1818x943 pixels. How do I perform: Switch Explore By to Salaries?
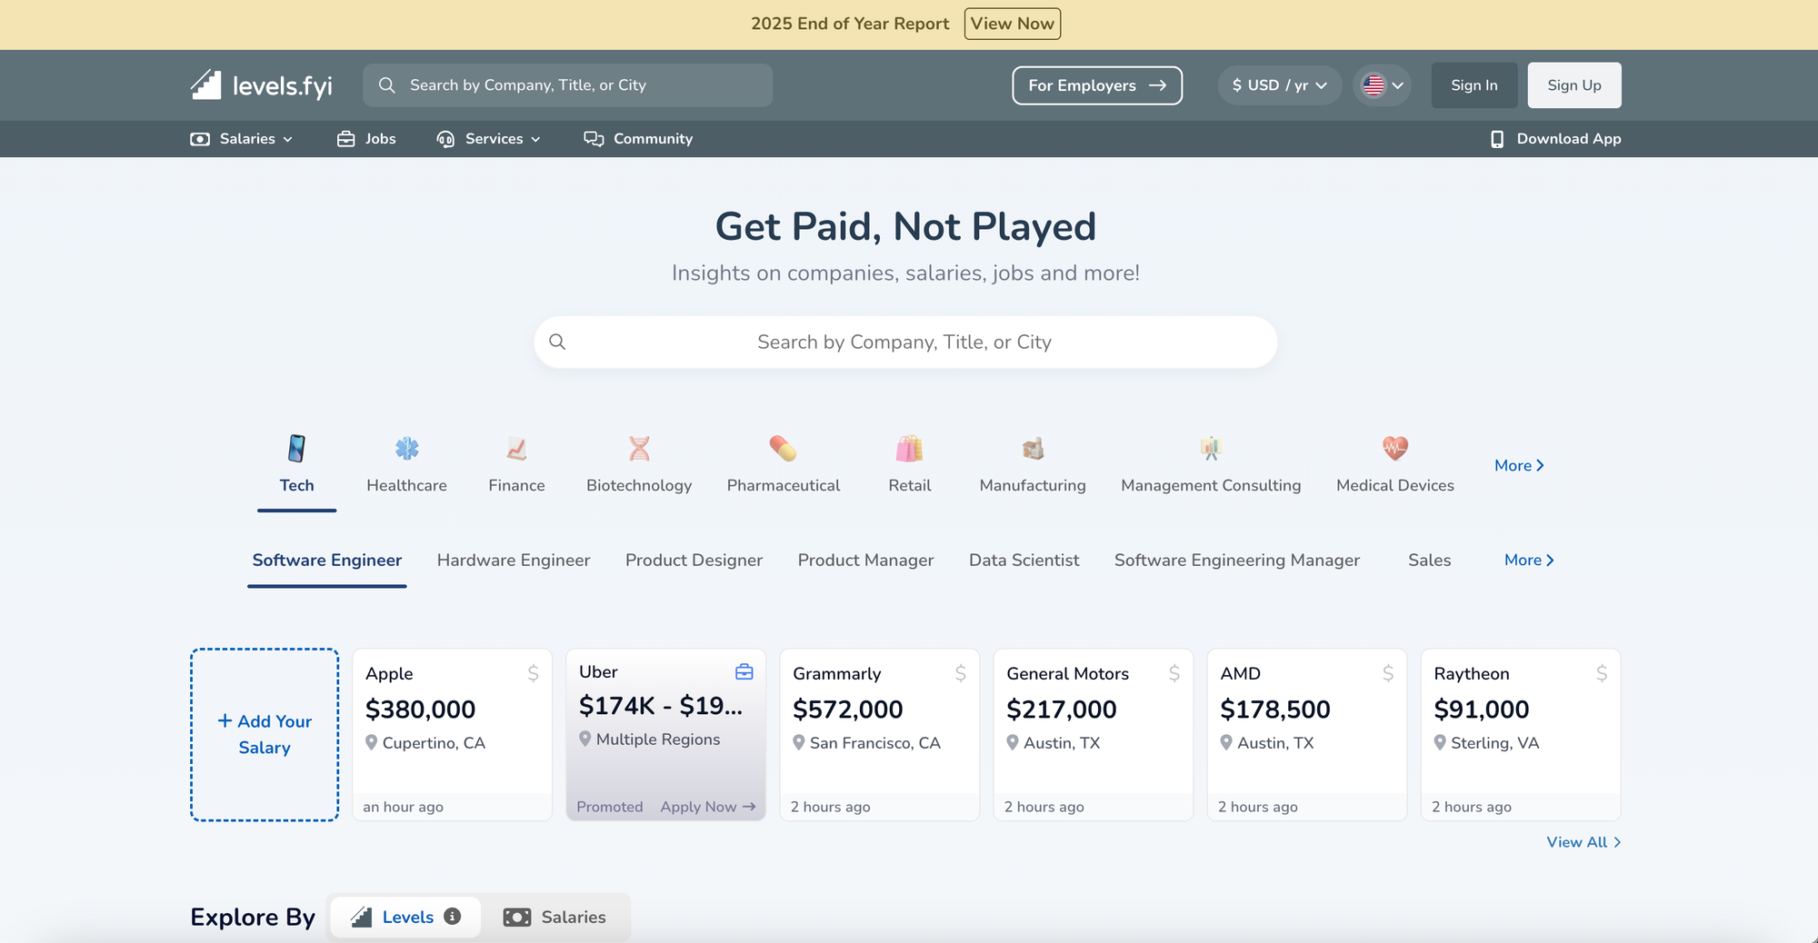[554, 918]
